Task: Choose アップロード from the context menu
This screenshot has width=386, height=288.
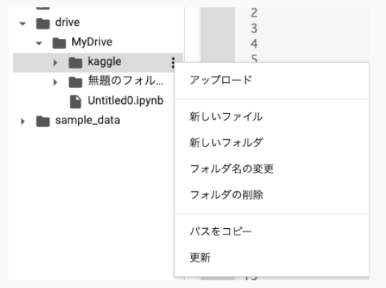Action: coord(271,80)
